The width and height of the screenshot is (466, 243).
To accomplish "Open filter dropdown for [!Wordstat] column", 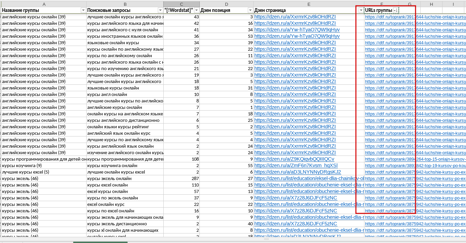I will tap(196, 10).
